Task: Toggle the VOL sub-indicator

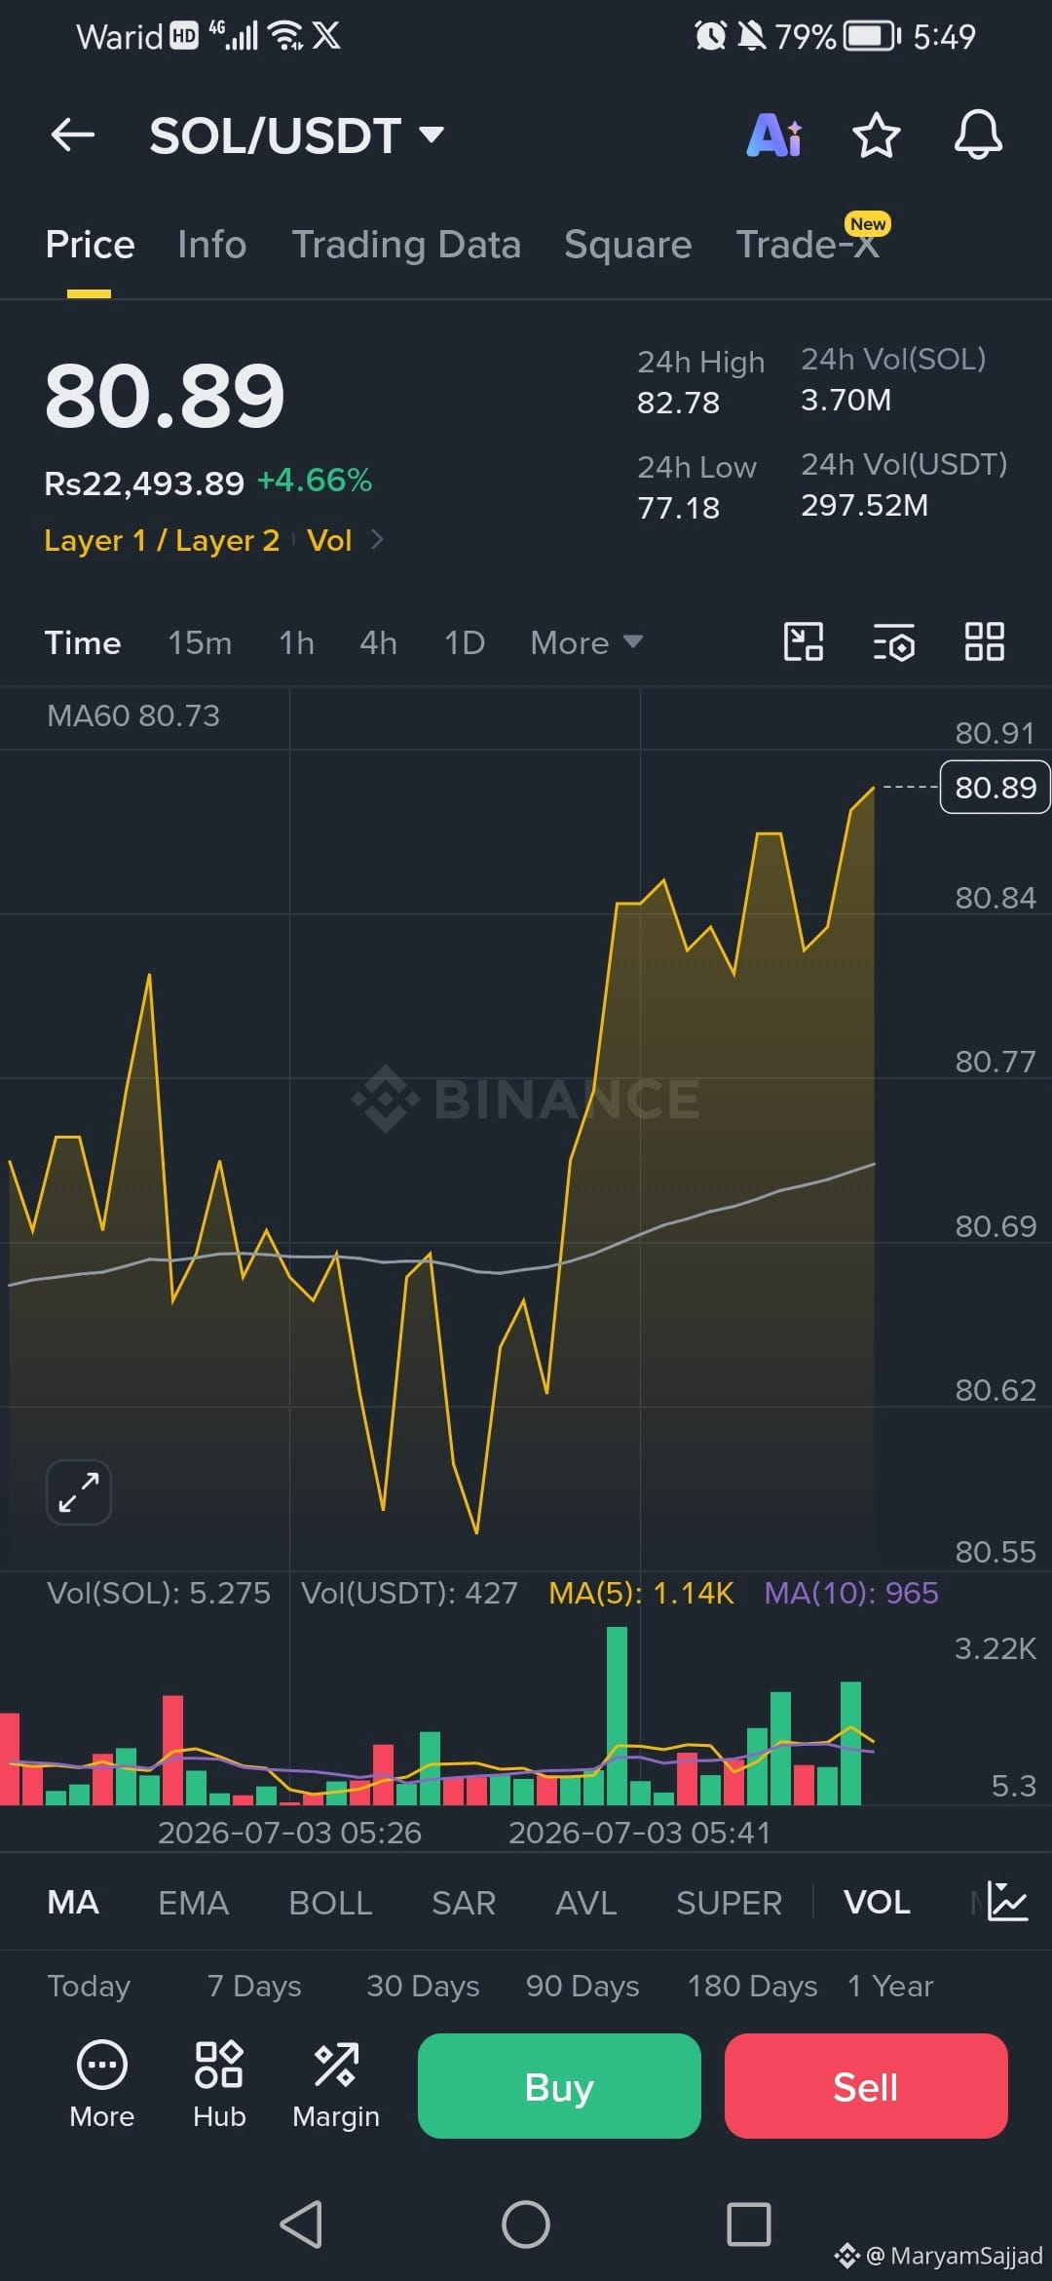Action: point(877,1903)
